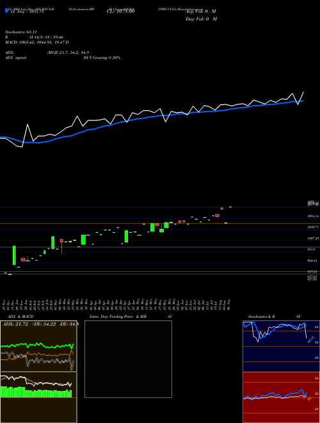Click the empty Intra Day Trading Price chart box
Screen dimensions: 320x423
128,359
